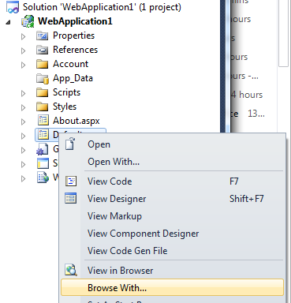Click the Solution 'WebApplication1' icon

pos(13,7)
